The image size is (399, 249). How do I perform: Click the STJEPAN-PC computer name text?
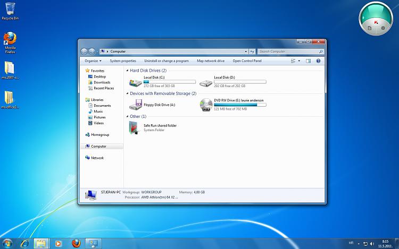pos(111,192)
